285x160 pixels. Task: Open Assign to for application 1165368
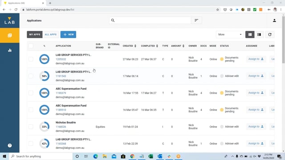tap(256, 143)
